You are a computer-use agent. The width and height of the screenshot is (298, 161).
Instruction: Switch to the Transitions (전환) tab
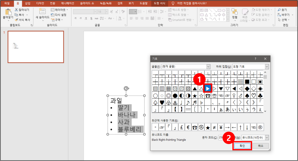pos(52,3)
